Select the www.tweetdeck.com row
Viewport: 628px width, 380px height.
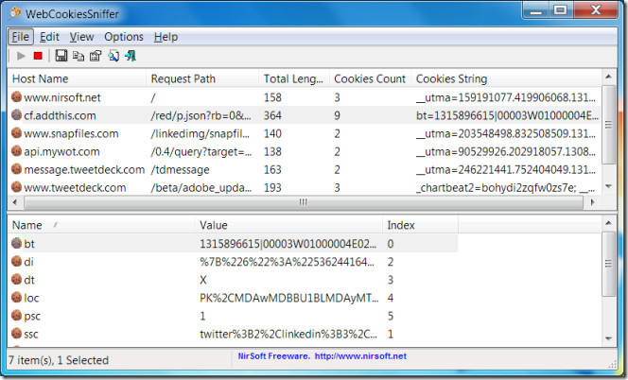click(x=305, y=187)
